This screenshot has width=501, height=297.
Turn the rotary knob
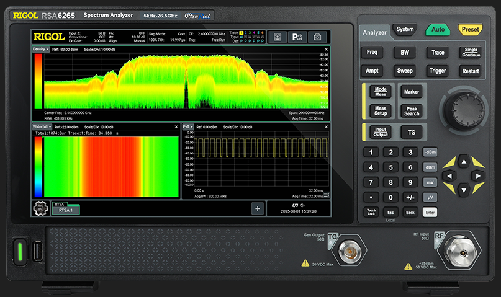(464, 110)
